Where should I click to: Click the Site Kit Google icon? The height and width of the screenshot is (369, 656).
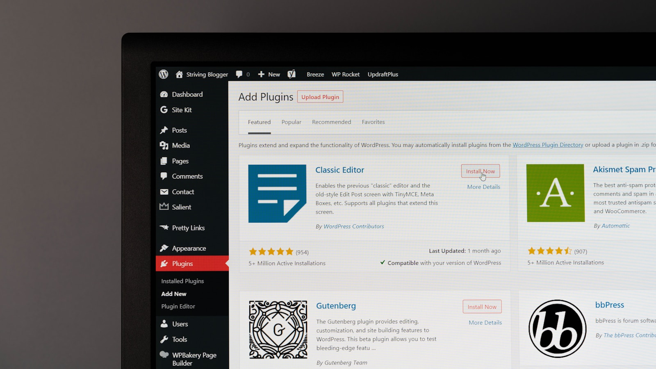pos(164,110)
